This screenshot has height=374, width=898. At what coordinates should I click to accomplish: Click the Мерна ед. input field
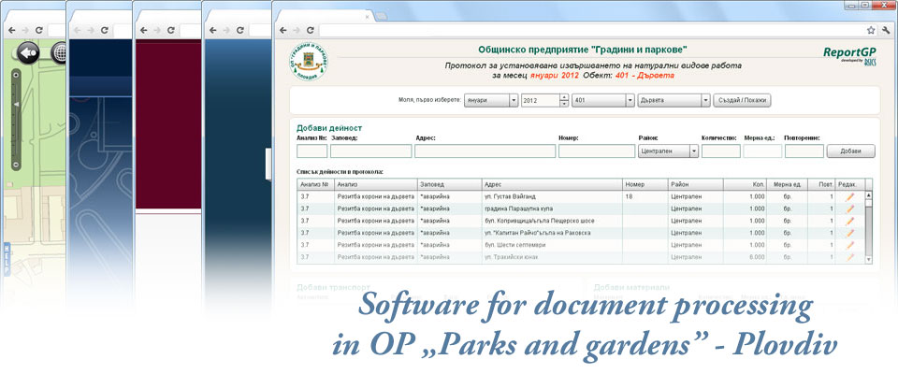coord(762,151)
